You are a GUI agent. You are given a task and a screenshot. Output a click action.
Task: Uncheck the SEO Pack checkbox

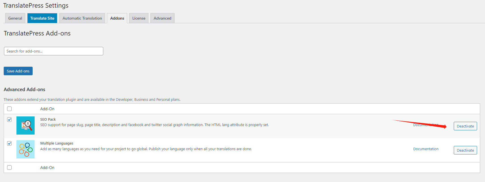pyautogui.click(x=9, y=120)
